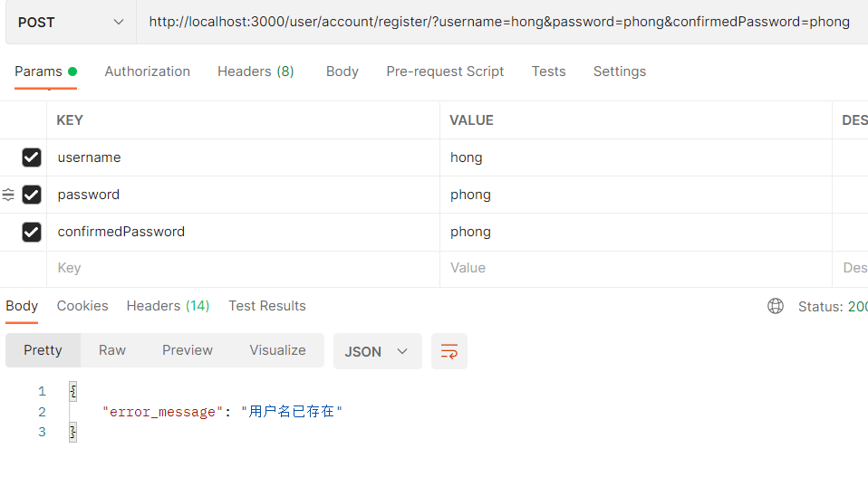Image resolution: width=868 pixels, height=477 pixels.
Task: Uncheck the password parameter checkbox
Action: (x=32, y=195)
